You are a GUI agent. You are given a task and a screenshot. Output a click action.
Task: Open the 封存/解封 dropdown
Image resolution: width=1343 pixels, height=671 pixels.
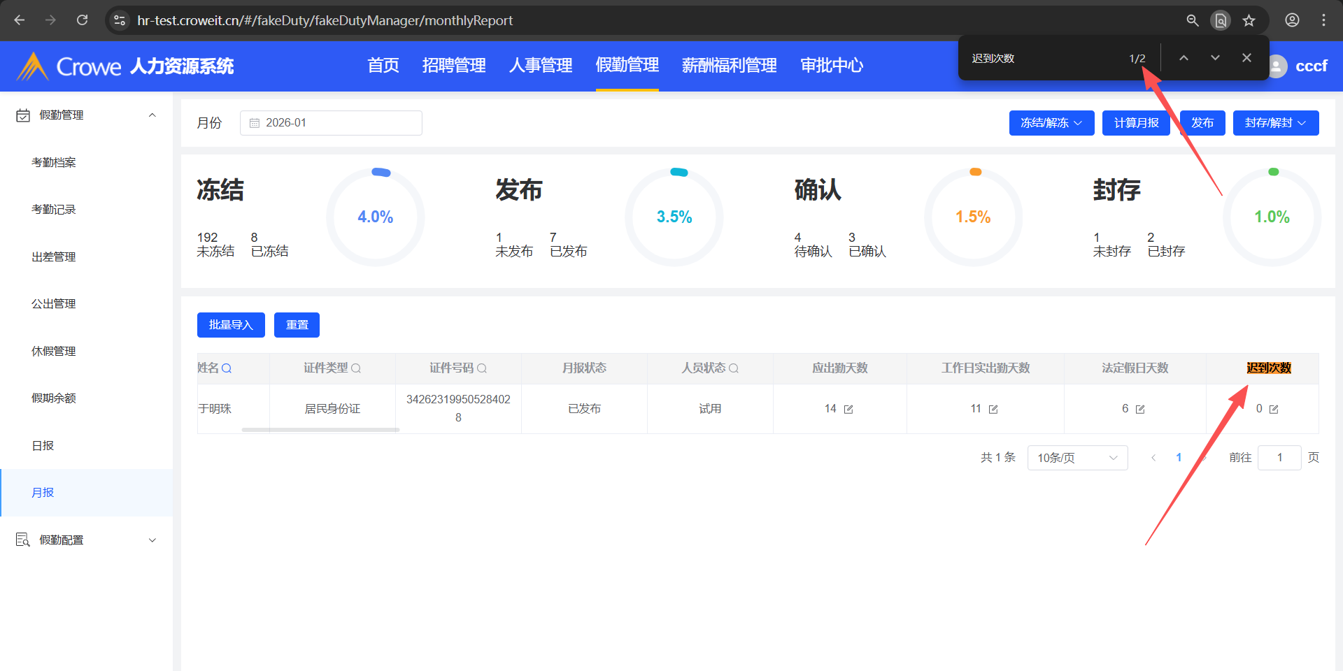point(1275,123)
